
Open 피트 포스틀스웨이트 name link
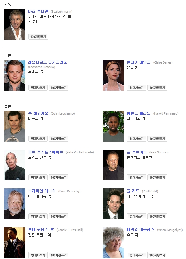46,152
